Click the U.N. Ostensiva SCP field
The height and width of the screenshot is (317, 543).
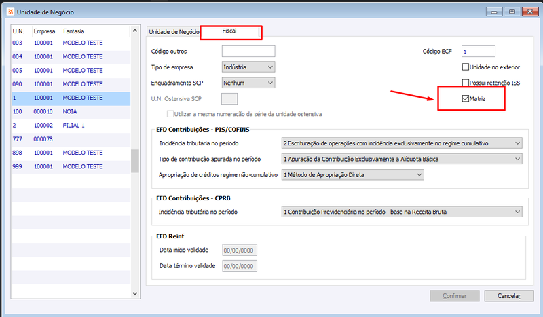(x=229, y=98)
